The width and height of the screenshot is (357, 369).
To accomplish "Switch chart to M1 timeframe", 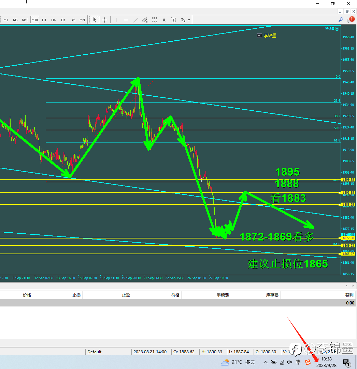I will (x=6, y=20).
